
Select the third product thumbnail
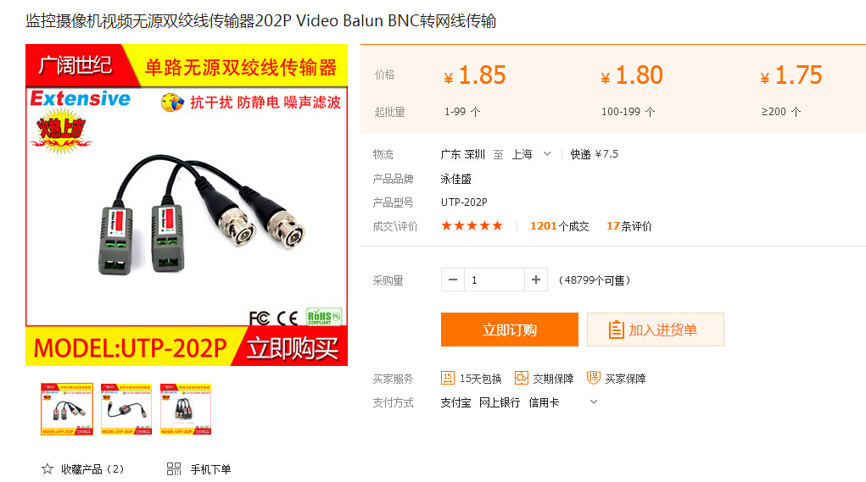[x=186, y=409]
